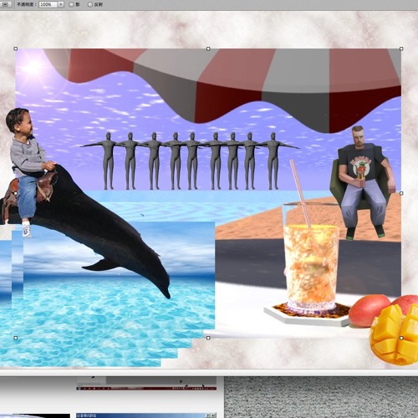Click the 100% opacity input field
The height and width of the screenshot is (418, 418).
(48, 4)
